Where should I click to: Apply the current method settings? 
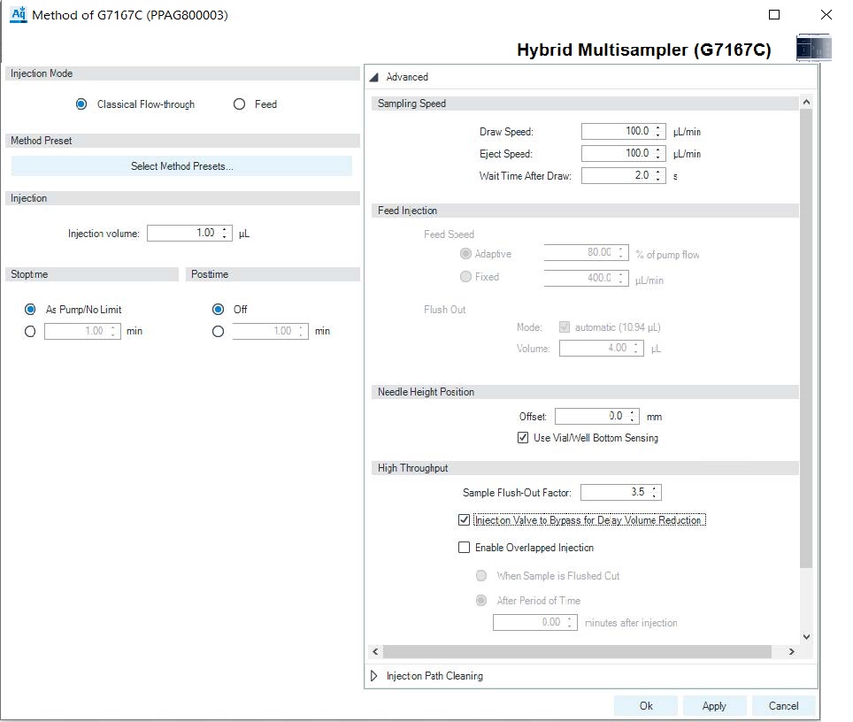[x=714, y=705]
